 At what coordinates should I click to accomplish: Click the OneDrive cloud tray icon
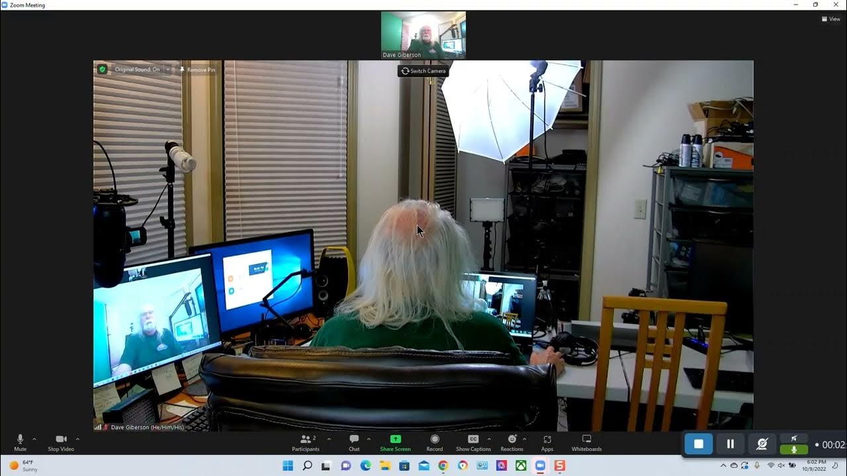click(x=734, y=465)
